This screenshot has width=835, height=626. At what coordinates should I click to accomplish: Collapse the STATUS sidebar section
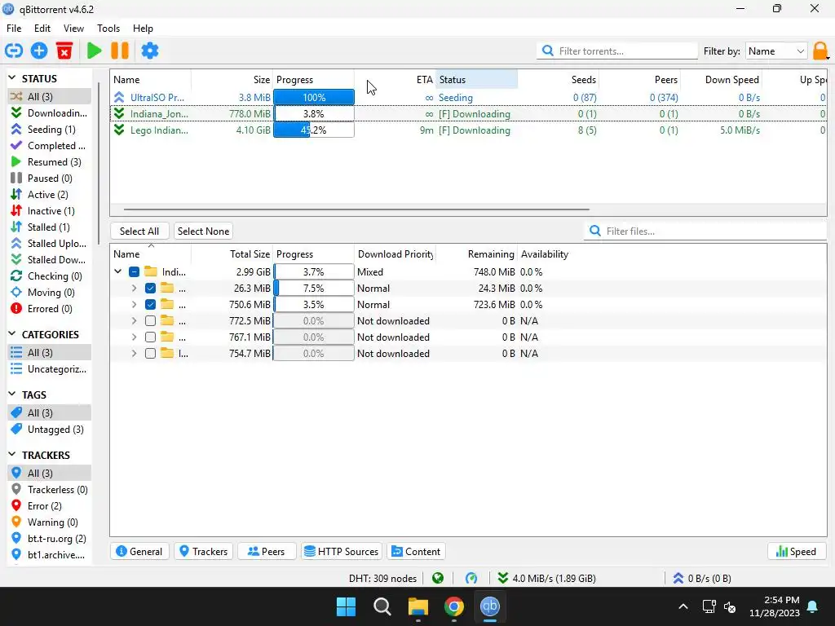click(12, 78)
